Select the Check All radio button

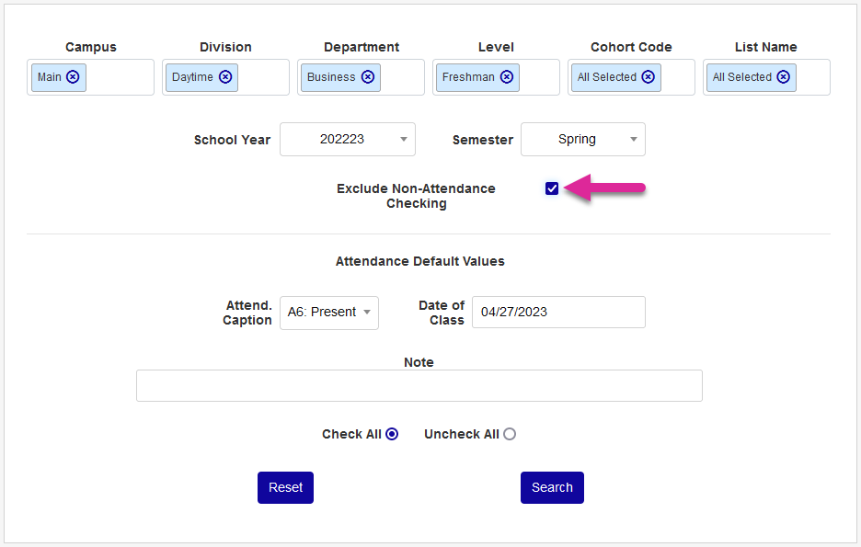click(392, 434)
